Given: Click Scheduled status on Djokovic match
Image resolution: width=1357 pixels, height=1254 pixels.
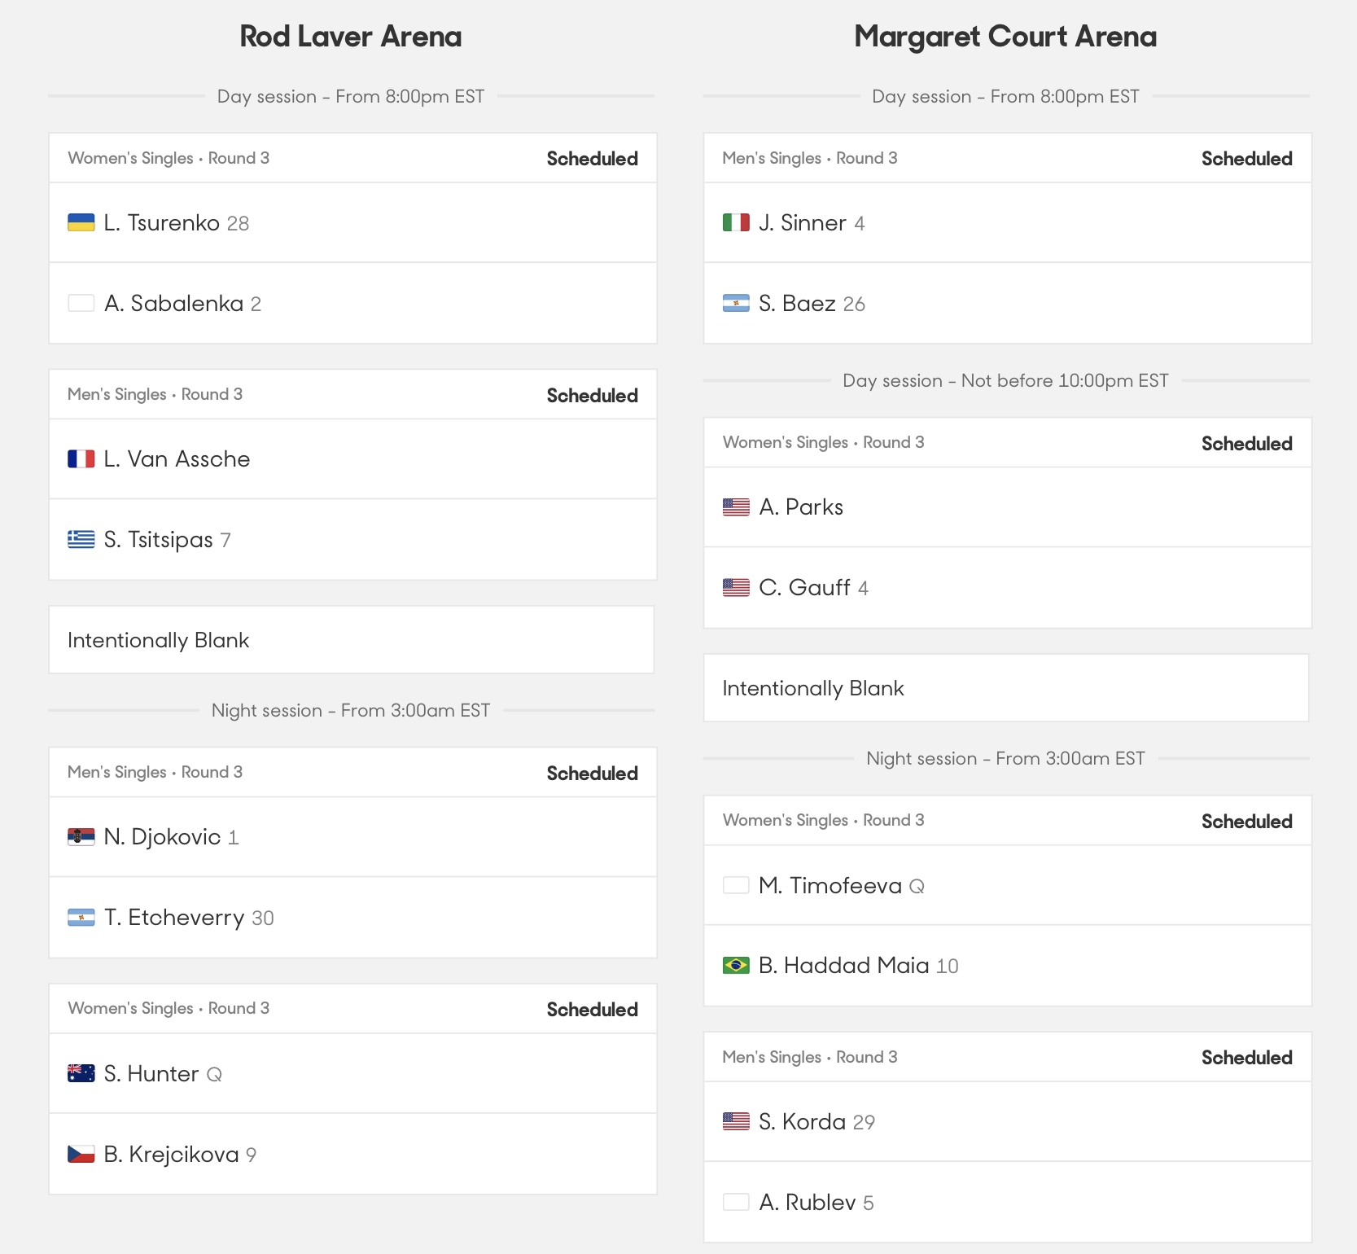Looking at the screenshot, I should [x=592, y=773].
